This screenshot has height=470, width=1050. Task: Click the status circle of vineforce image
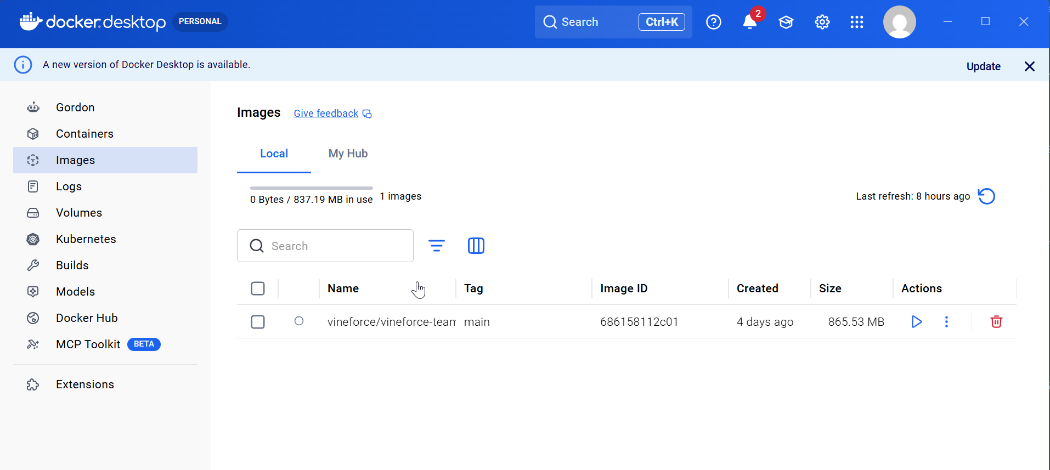tap(299, 321)
